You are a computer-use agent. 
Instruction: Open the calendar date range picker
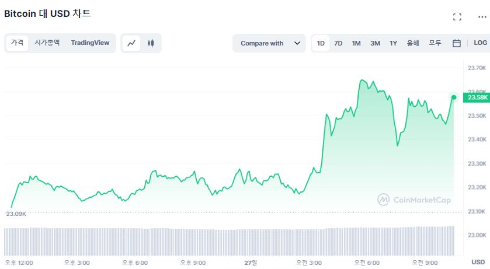457,43
